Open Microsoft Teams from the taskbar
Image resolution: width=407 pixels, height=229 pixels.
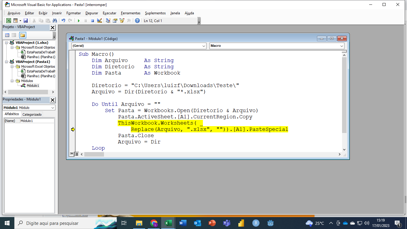[x=227, y=223]
